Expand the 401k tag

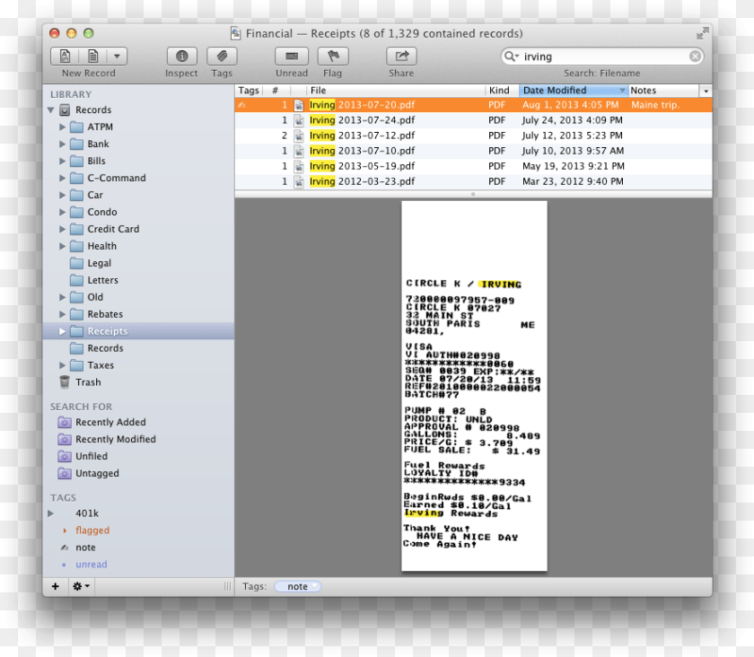point(50,513)
